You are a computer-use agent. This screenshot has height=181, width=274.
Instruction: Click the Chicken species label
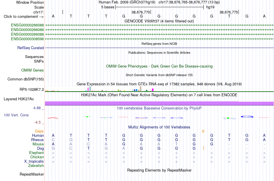(37, 157)
